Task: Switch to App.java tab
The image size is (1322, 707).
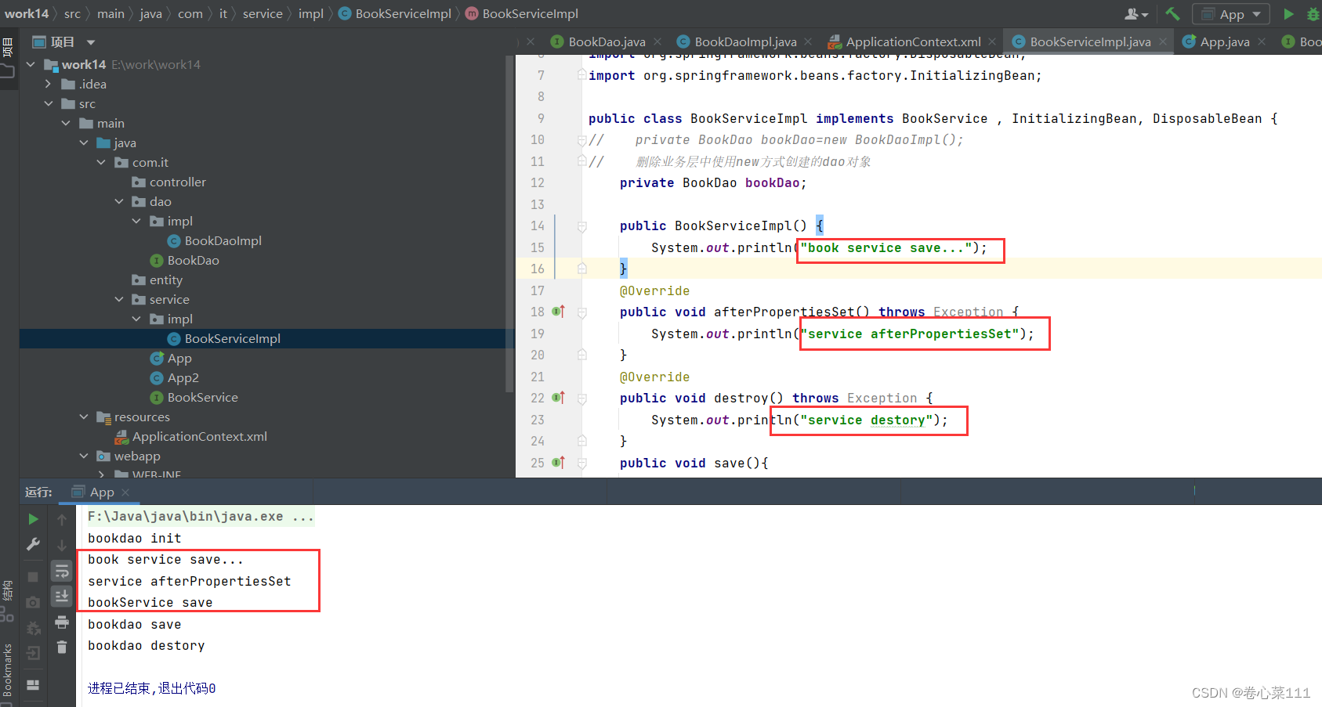Action: coord(1224,41)
